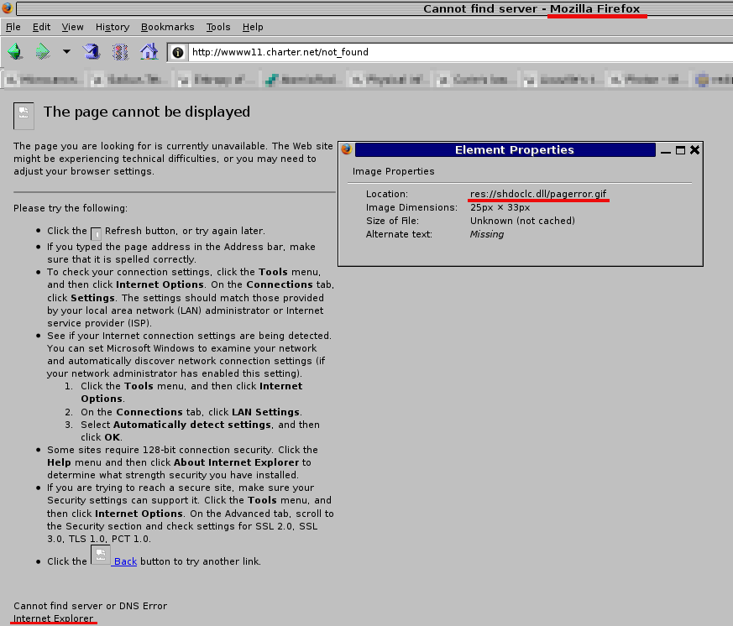Screen dimensions: 733x626
Task: Minimize the Element Properties window
Action: click(666, 150)
